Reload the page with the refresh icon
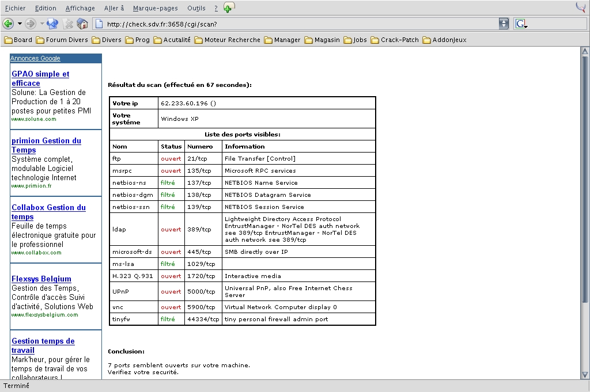Viewport: 590px width, 392px height. [52, 24]
